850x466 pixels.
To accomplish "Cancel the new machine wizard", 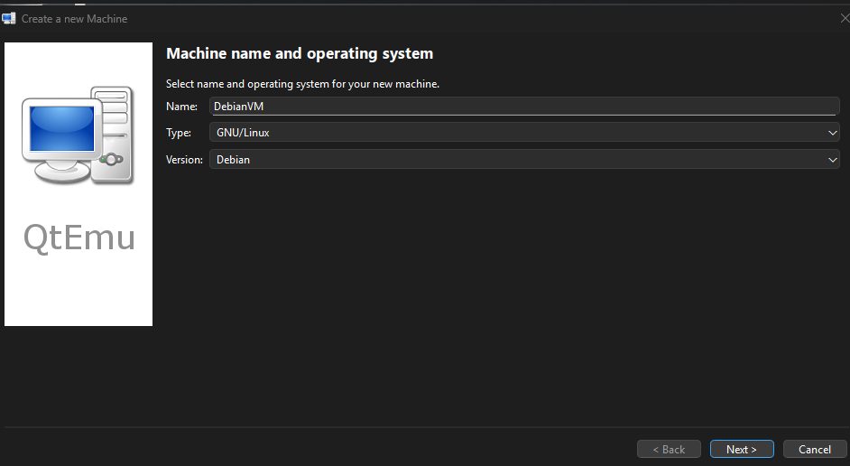I will coord(814,449).
